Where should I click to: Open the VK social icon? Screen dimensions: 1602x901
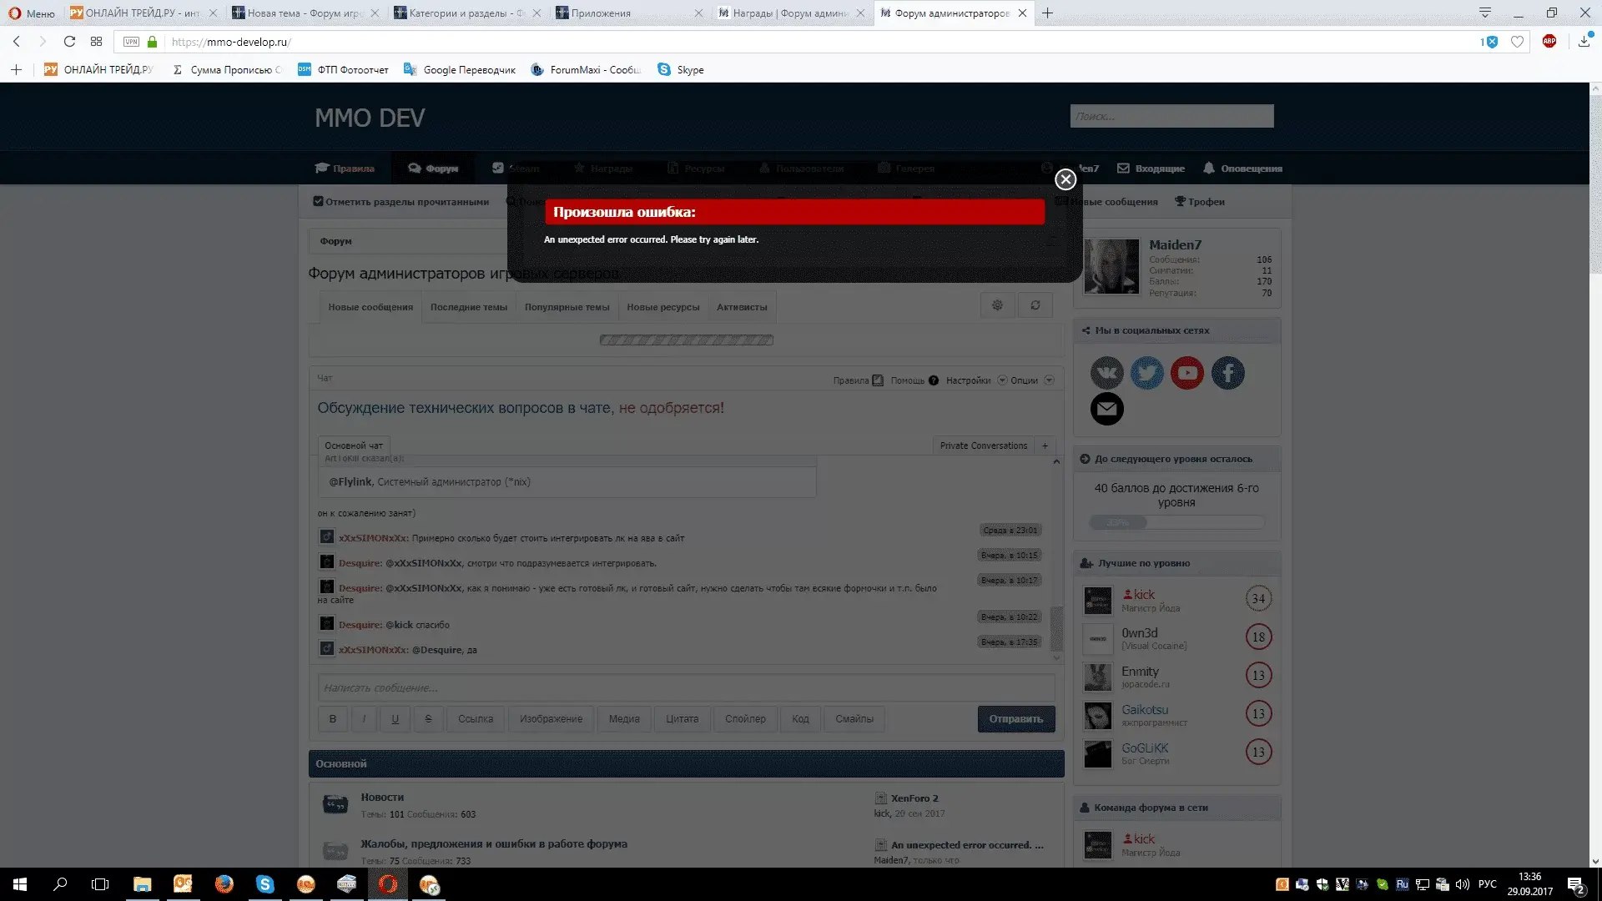tap(1106, 373)
